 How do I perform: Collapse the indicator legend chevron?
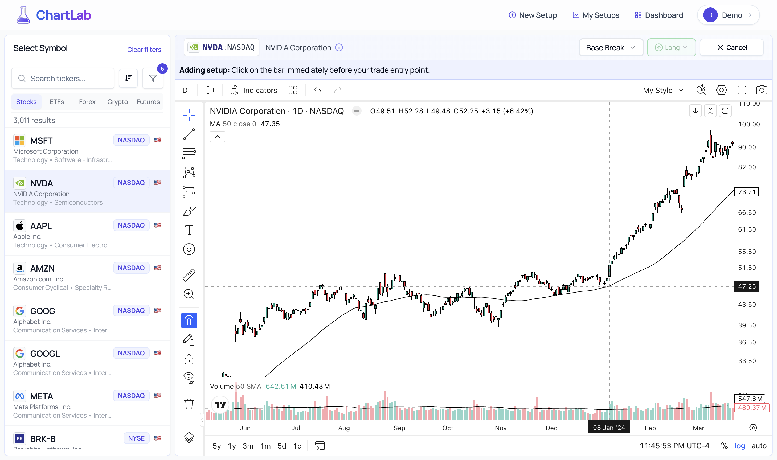click(x=218, y=137)
